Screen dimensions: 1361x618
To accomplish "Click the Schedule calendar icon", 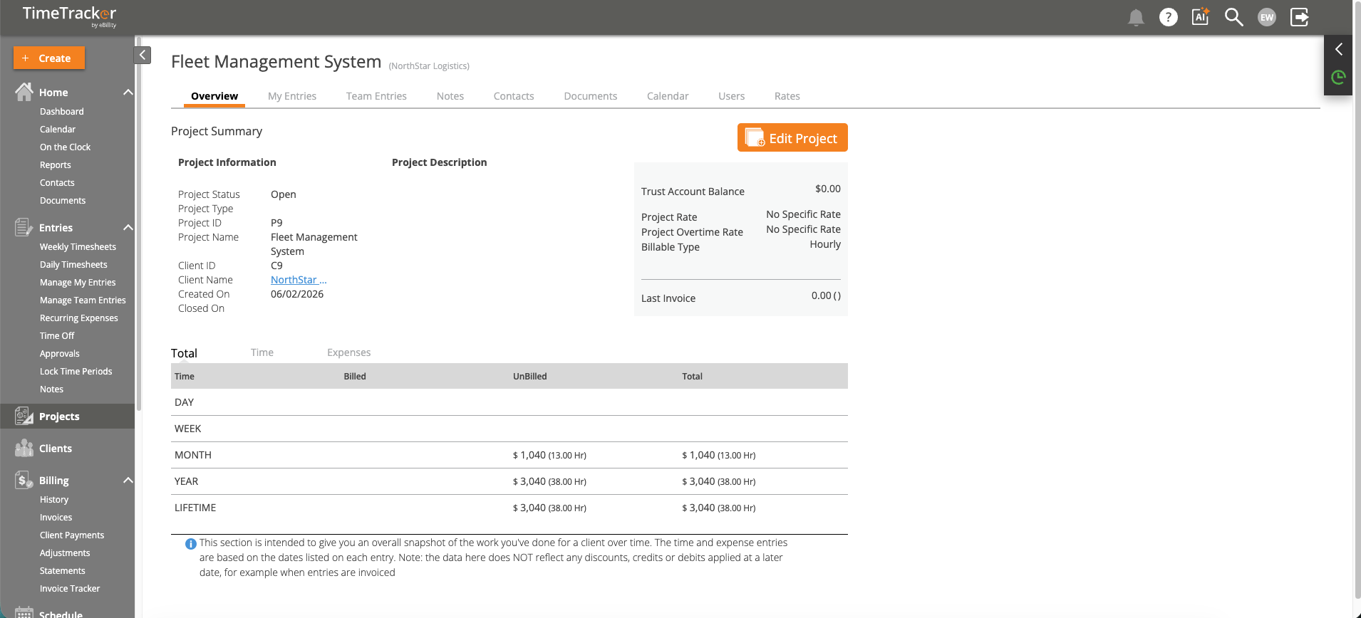I will [24, 612].
